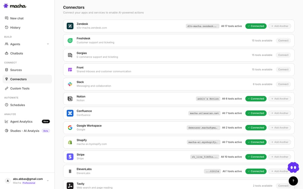
Task: Click the macha.atlassian.net account tag
Action: coord(204,113)
